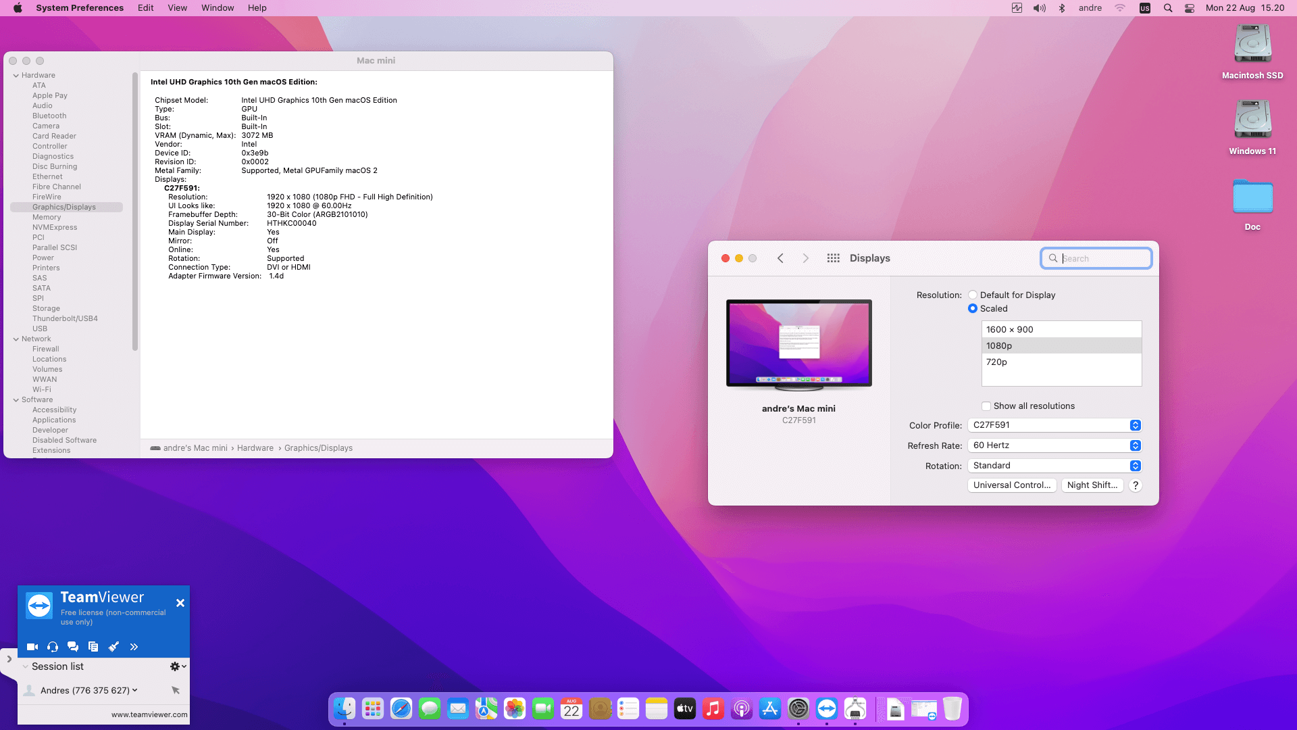Click the Show All grid icon in Displays
This screenshot has height=730, width=1297.
pyautogui.click(x=833, y=258)
